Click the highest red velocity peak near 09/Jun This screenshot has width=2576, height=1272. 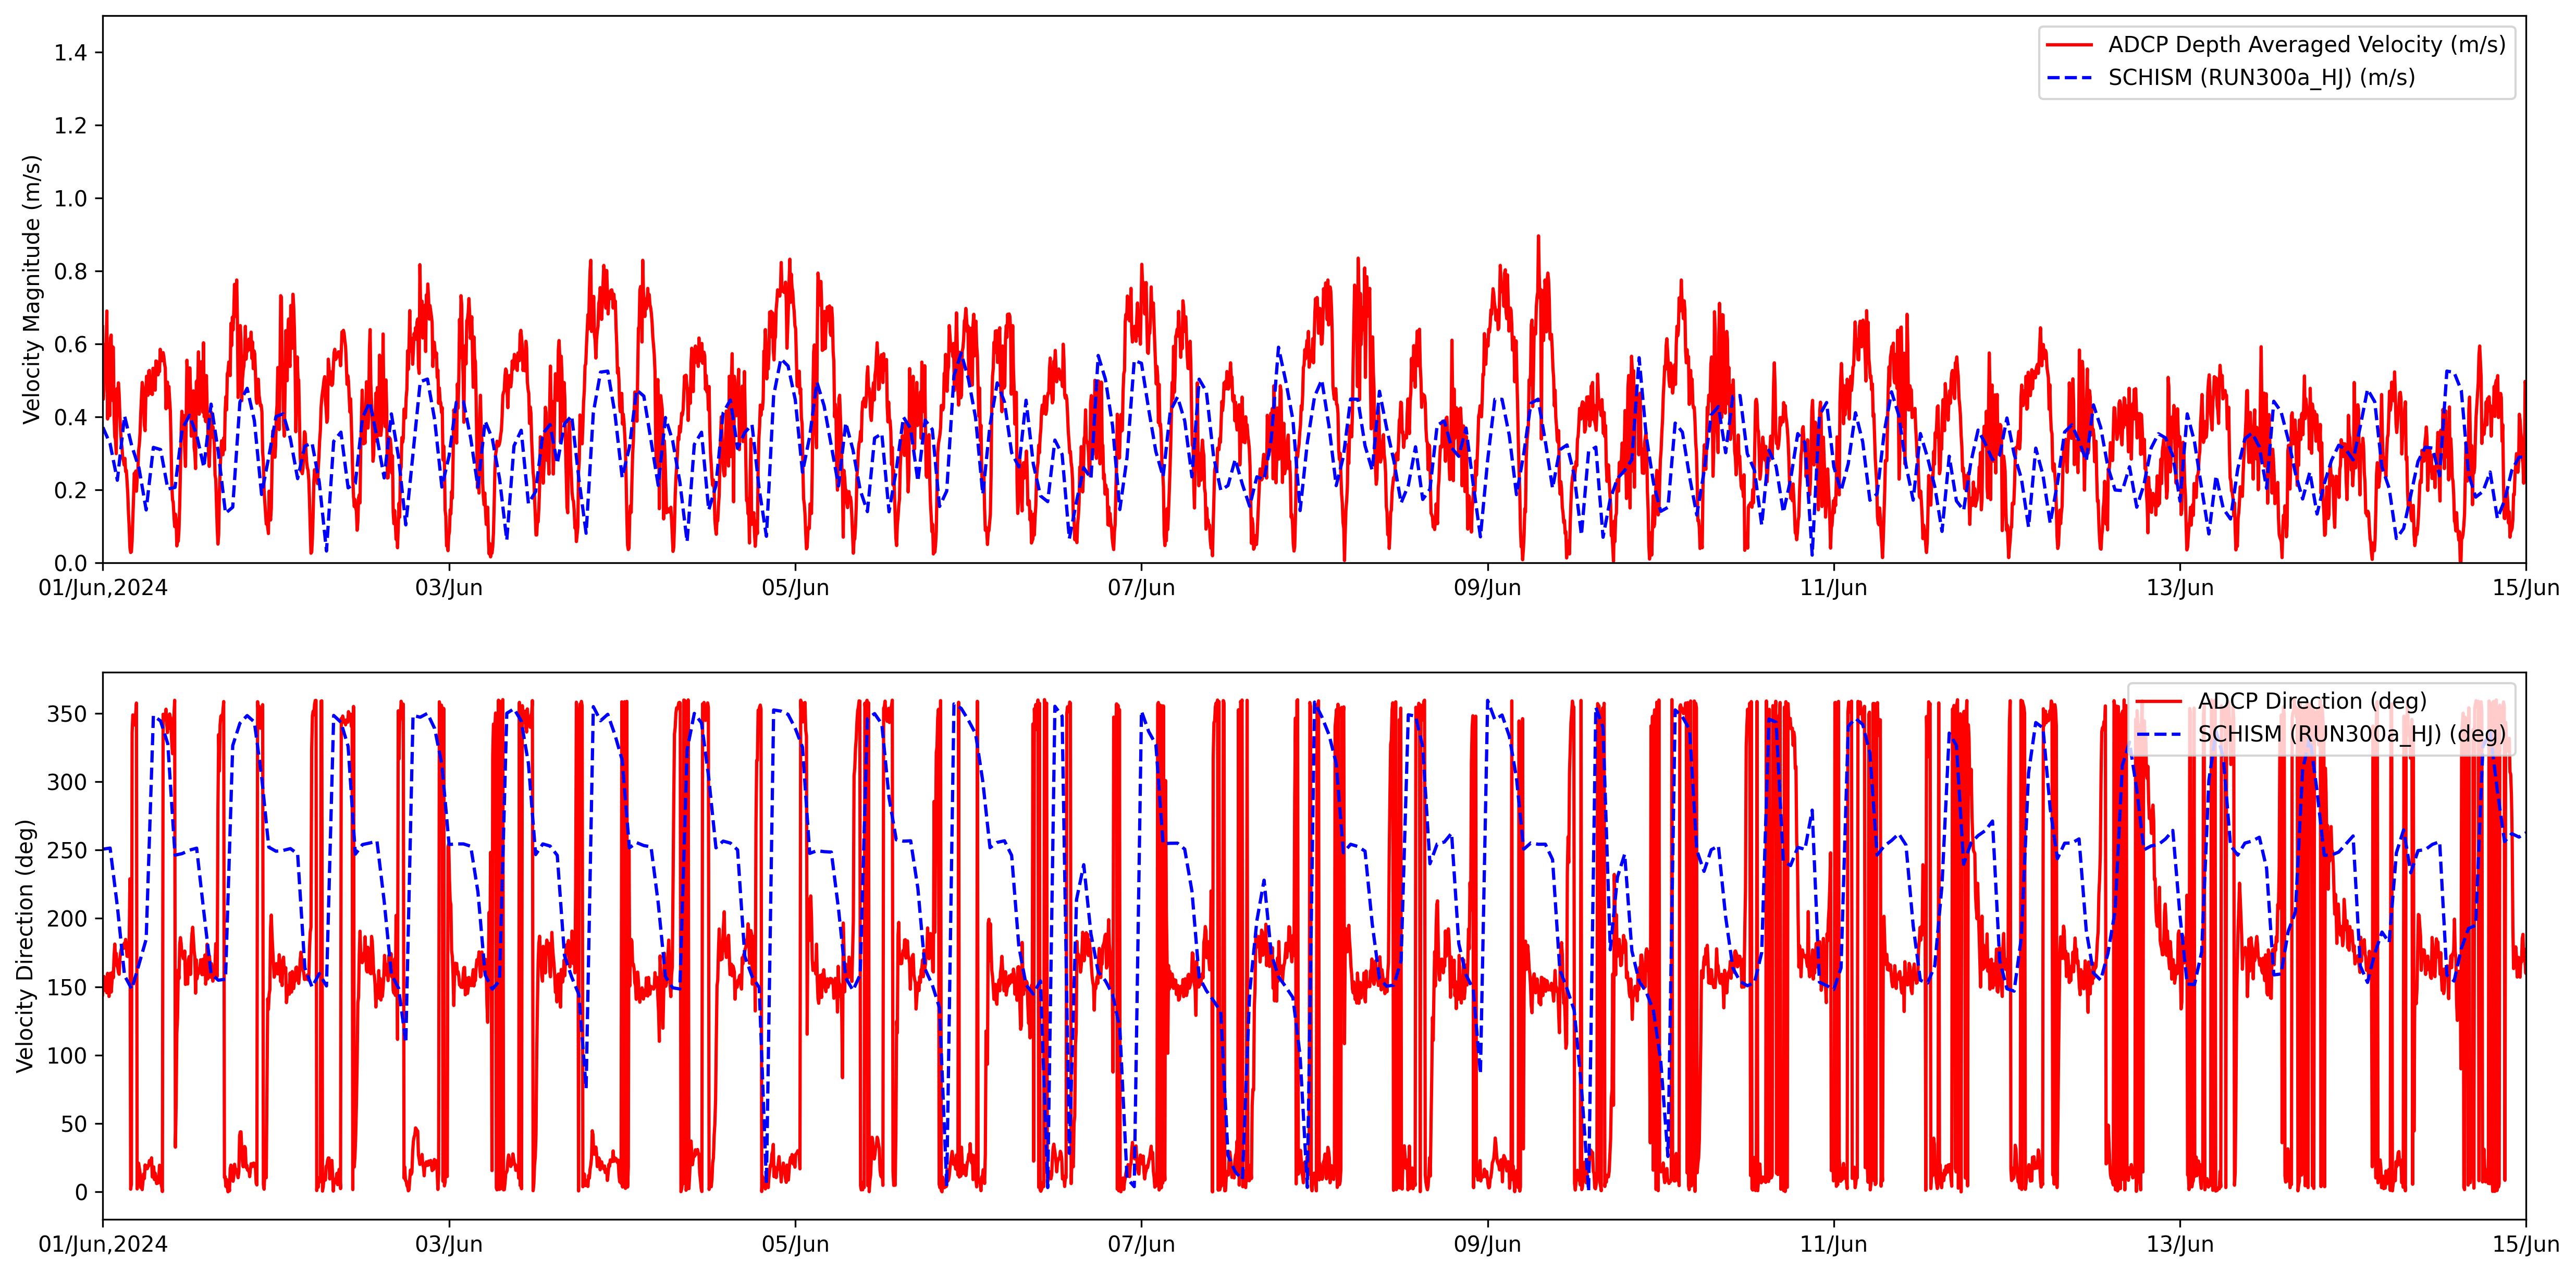point(1538,238)
